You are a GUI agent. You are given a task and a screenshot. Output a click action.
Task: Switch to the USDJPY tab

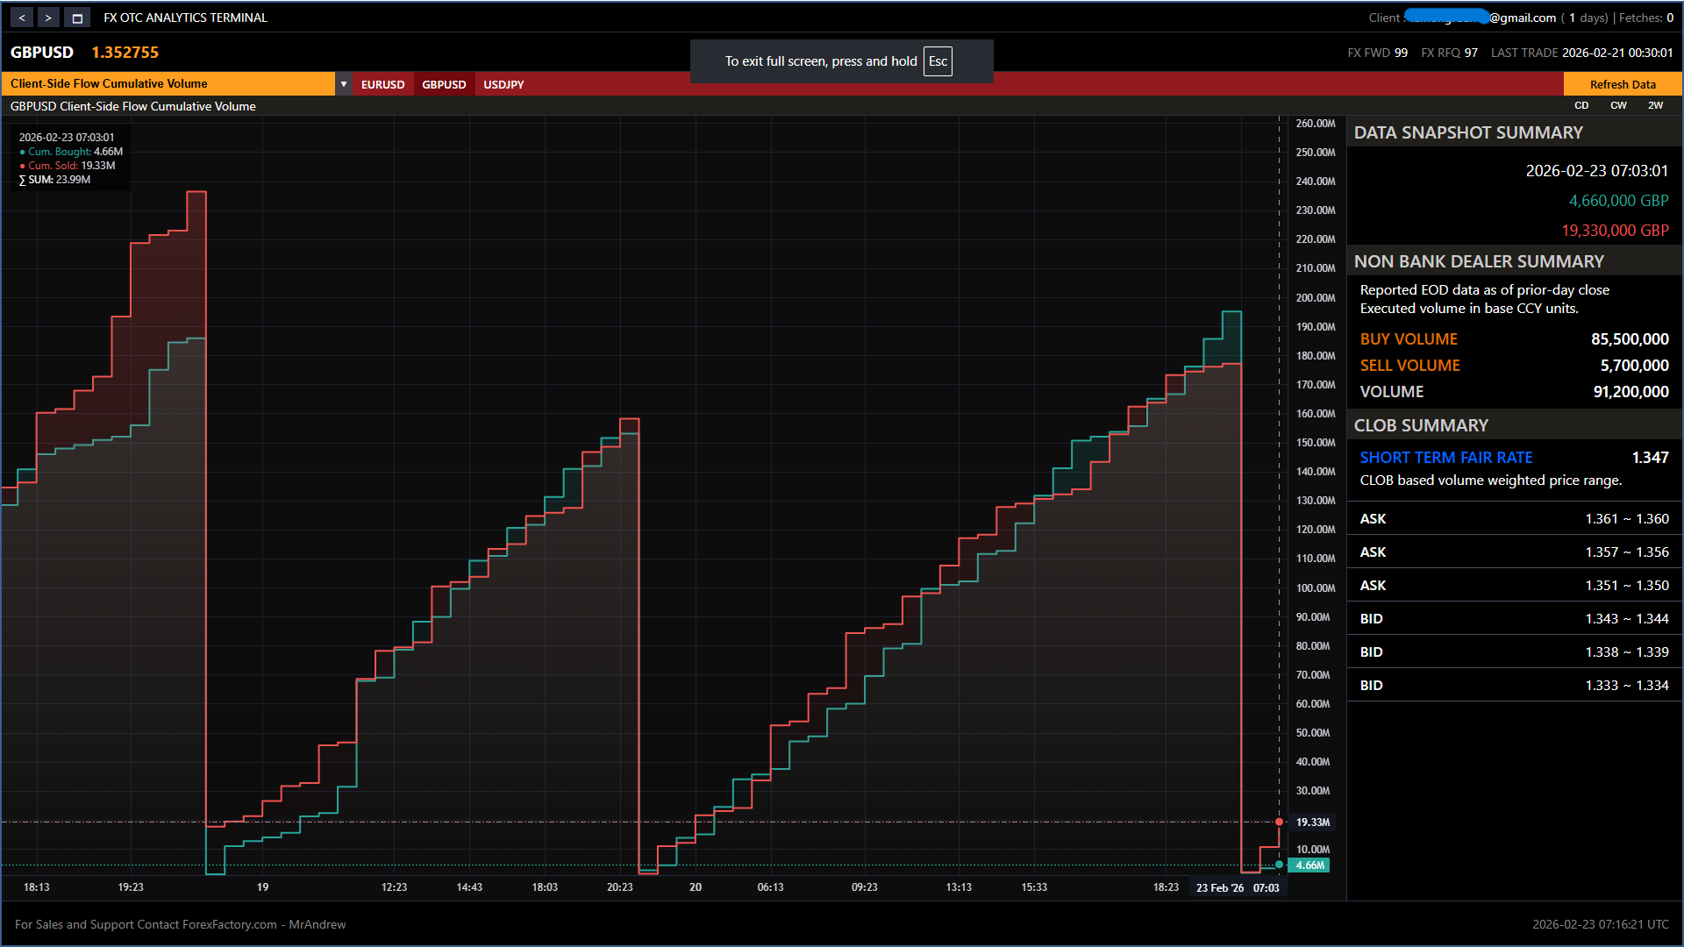(x=503, y=85)
